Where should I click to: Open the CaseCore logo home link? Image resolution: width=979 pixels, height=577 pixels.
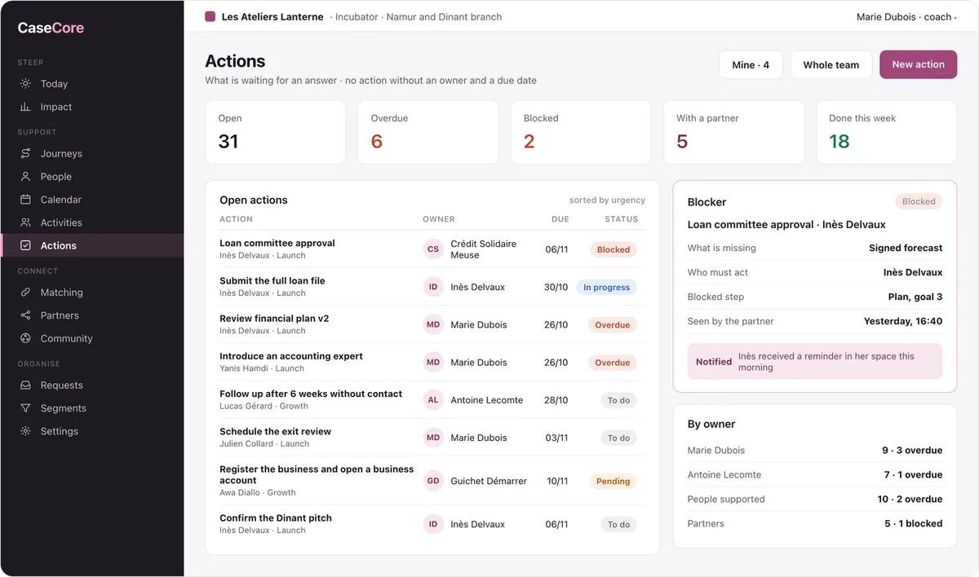51,28
